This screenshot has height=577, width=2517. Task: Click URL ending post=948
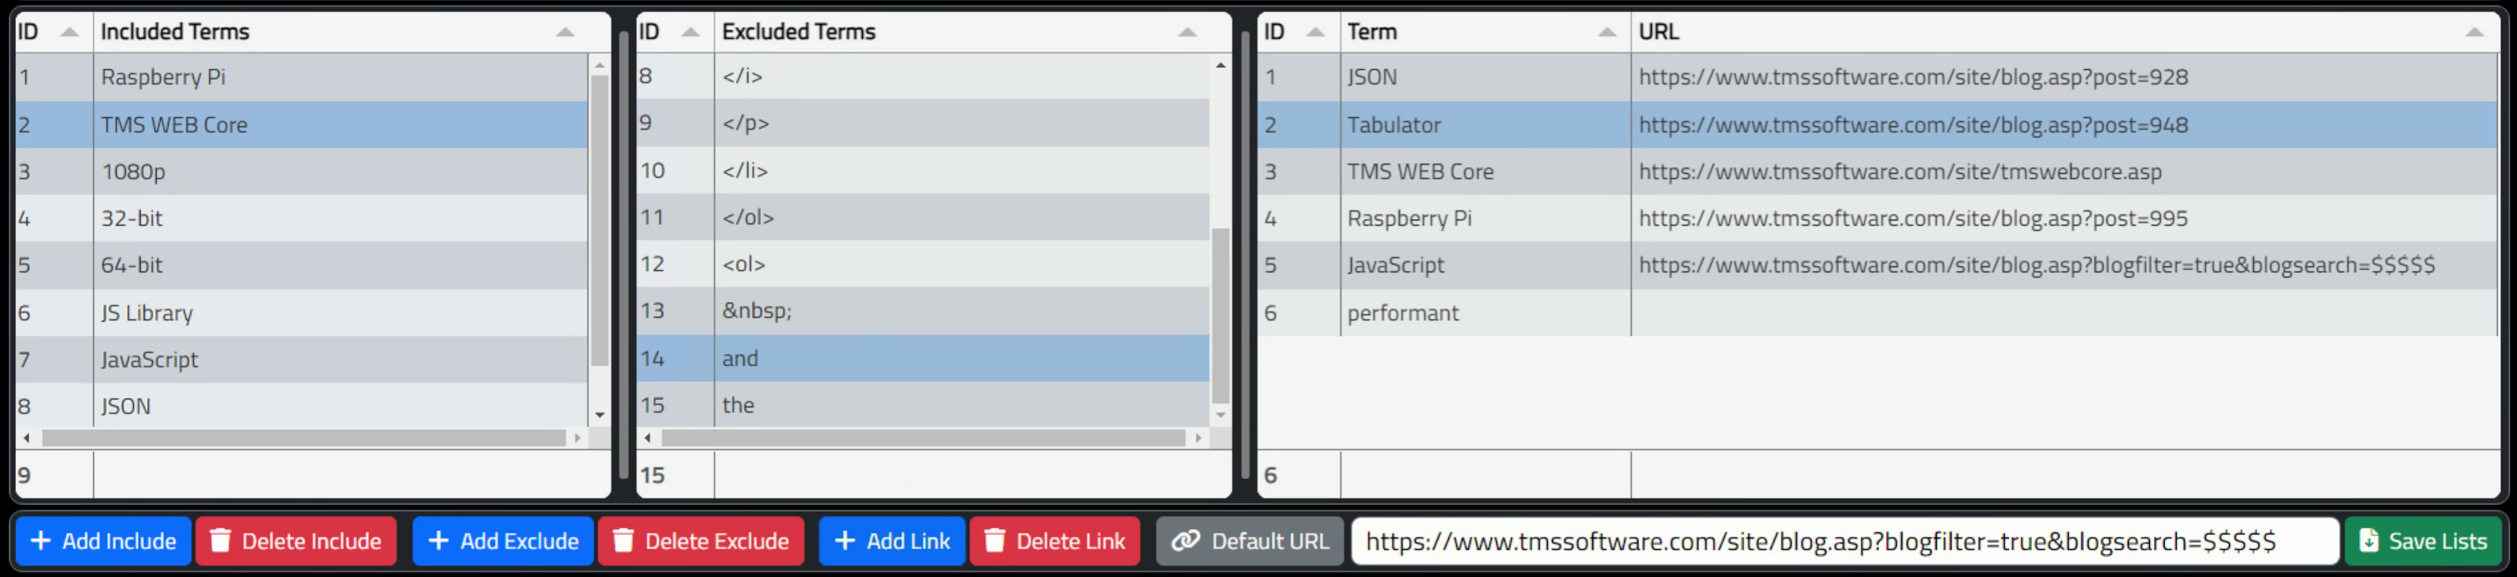coord(1913,125)
